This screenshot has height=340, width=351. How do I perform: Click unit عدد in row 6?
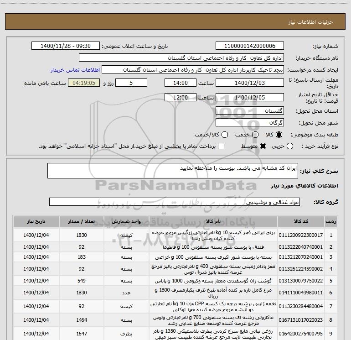(126, 293)
